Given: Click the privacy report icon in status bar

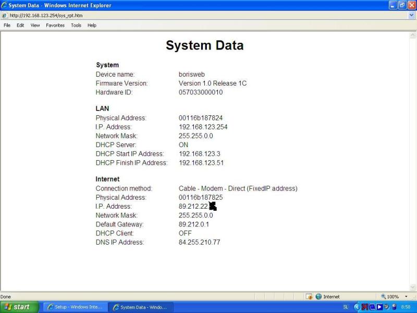Looking at the screenshot, I should 309,296.
